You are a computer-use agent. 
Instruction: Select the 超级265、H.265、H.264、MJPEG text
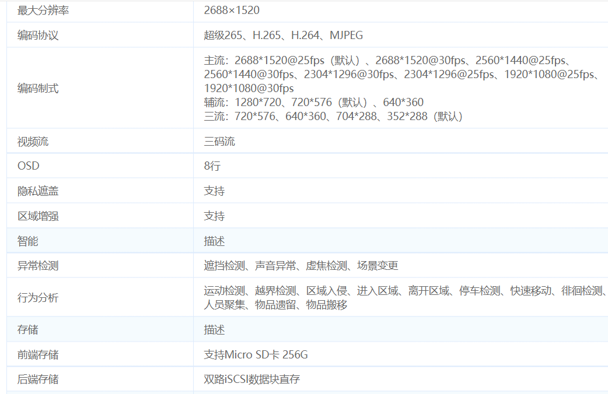[x=283, y=36]
